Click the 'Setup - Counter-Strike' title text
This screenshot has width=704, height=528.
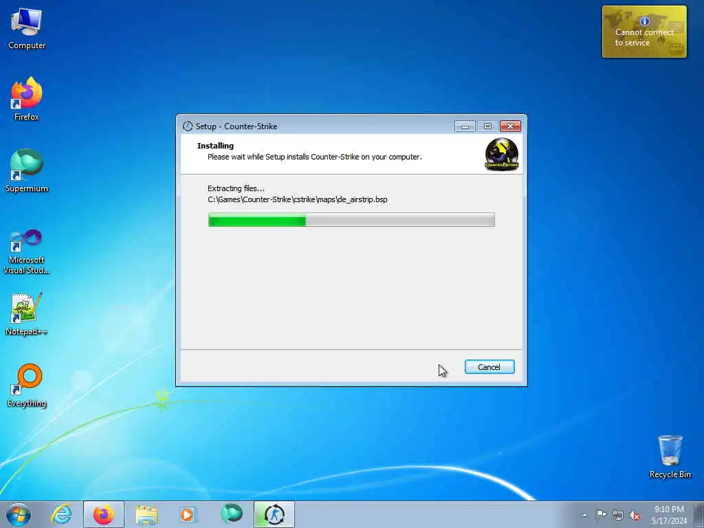pos(236,126)
